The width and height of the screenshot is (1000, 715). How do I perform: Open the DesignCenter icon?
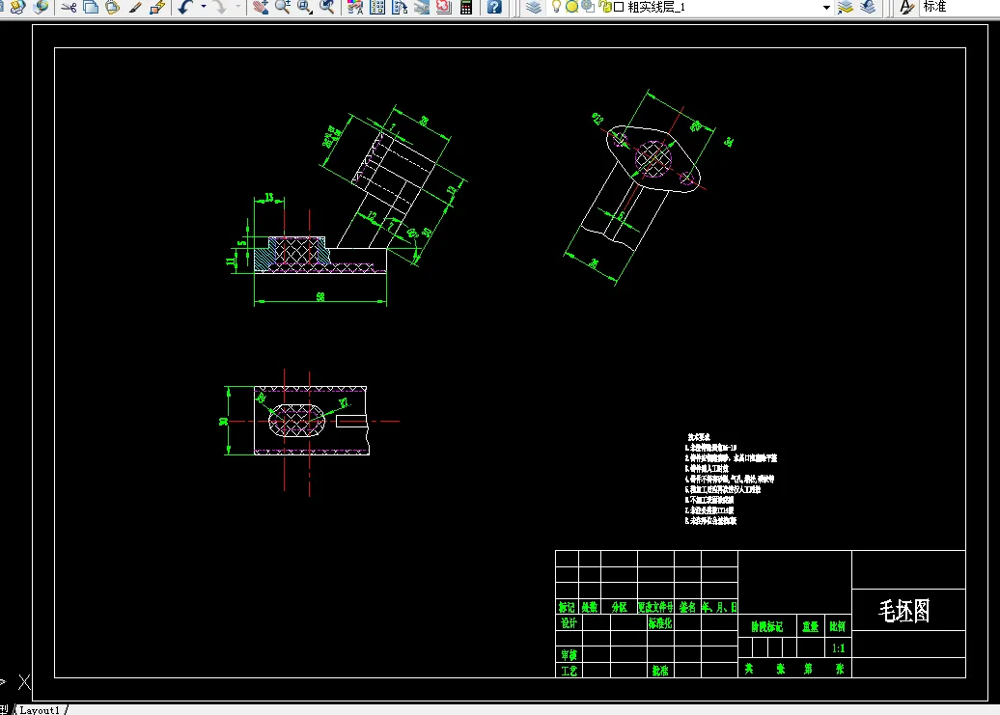click(x=377, y=7)
